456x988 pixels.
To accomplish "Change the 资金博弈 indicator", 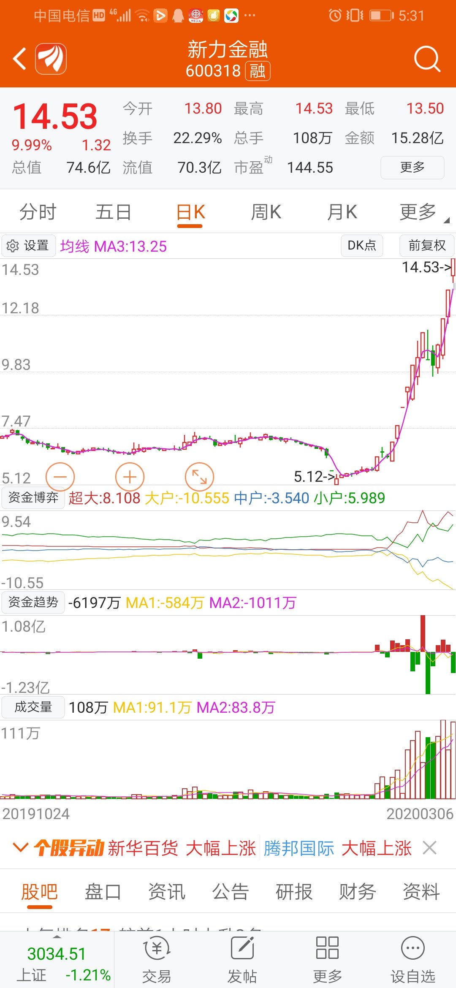I will pos(33,497).
